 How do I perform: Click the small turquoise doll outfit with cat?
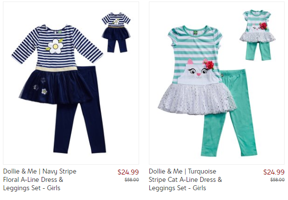click(257, 35)
